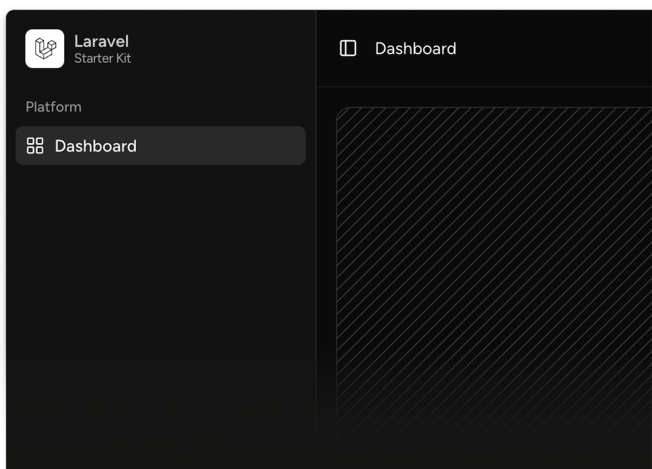Click the letter D in sidebar Dashboard label

coord(60,146)
